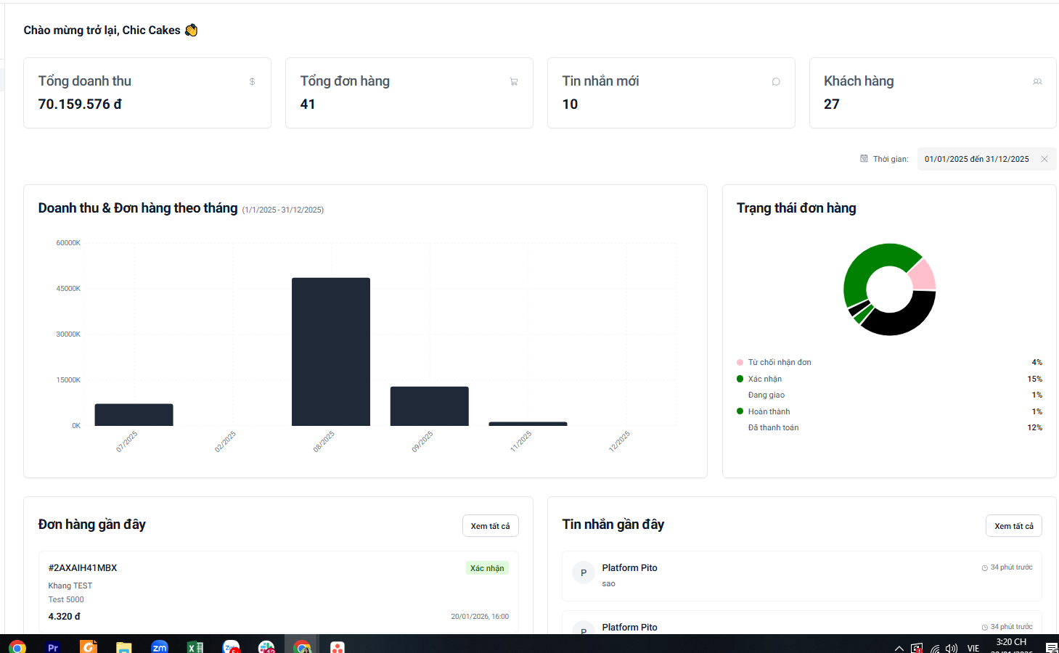Open the 01/01/2025 đến 31/12/2025 date picker

click(976, 159)
